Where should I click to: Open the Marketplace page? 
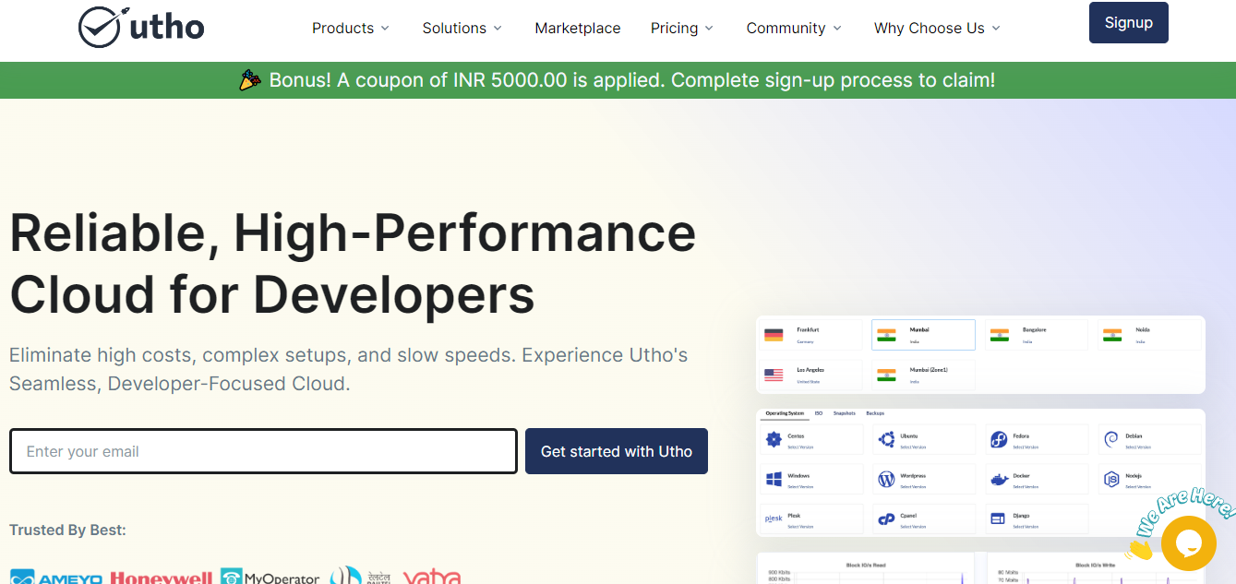(x=577, y=29)
